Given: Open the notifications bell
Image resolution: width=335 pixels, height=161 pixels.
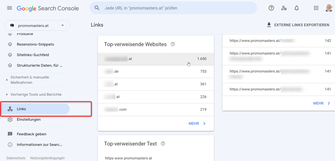Looking at the screenshot, I should click(x=296, y=8).
